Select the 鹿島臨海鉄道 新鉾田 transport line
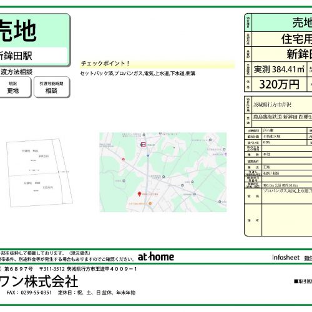Screen dimensions: 312x312 point(283,117)
